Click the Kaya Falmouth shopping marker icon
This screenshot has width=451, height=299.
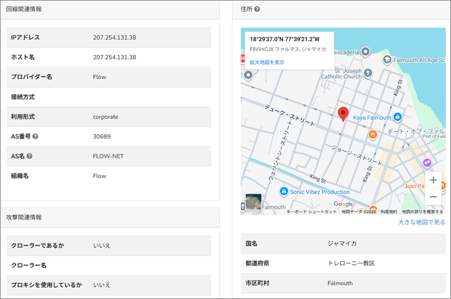pos(397,117)
